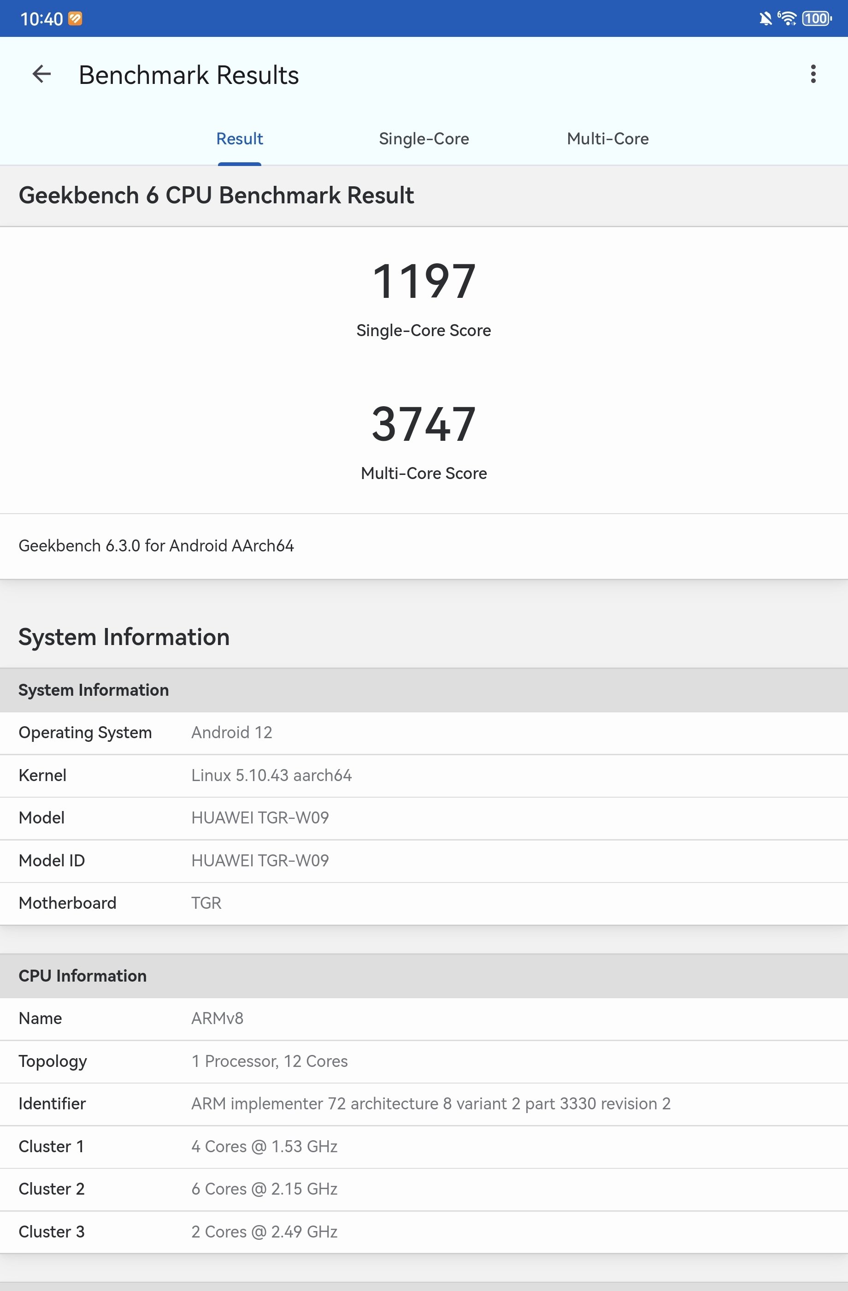Image resolution: width=848 pixels, height=1291 pixels.
Task: Select the ARM implementer 72 identifier value
Action: 431,1104
